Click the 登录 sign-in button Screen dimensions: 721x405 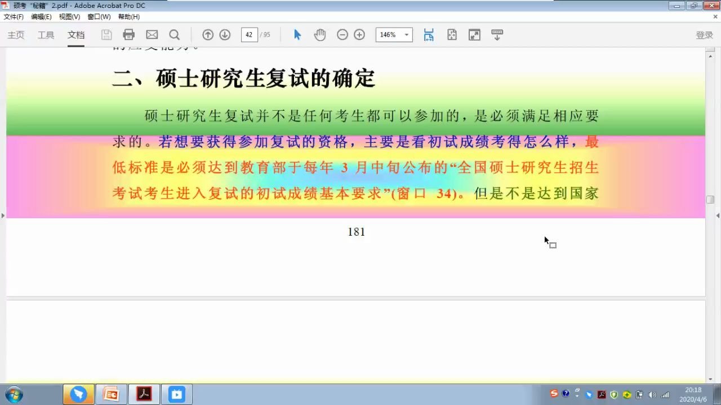704,34
